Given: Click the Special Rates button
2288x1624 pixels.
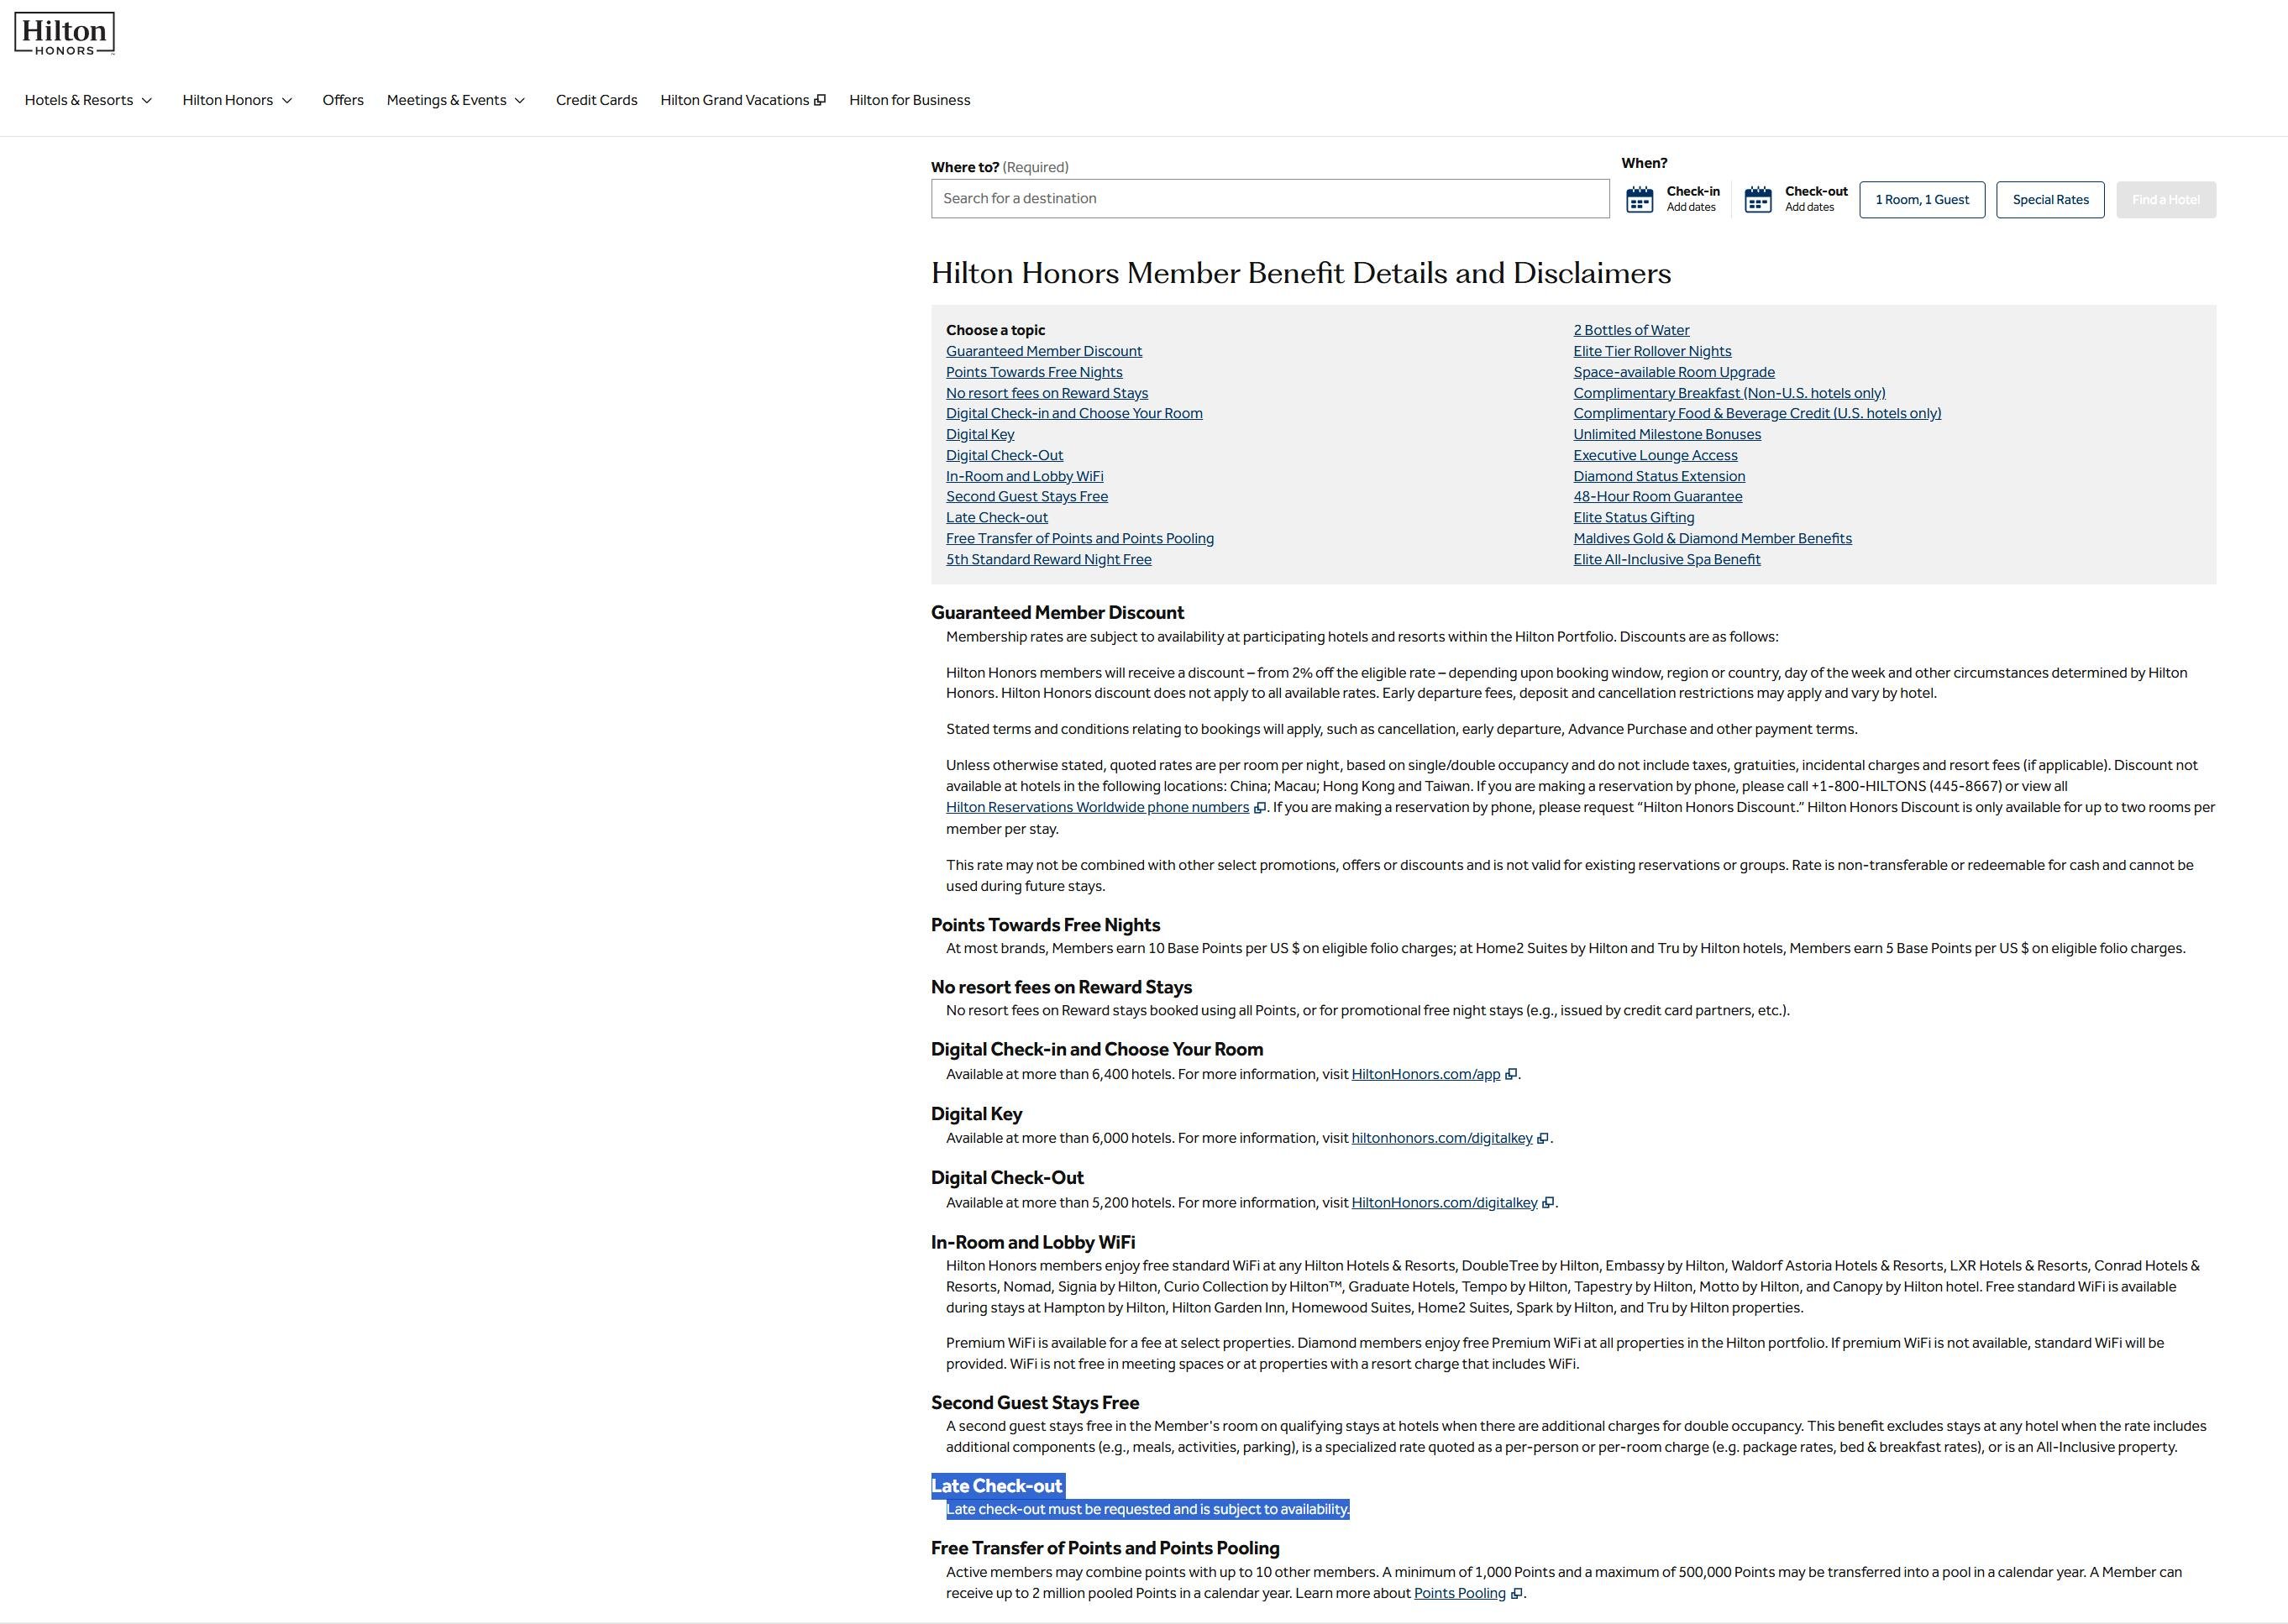Looking at the screenshot, I should (x=2050, y=200).
